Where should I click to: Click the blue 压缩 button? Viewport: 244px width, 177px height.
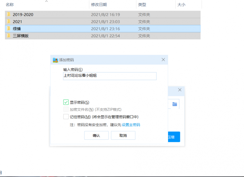click(174, 137)
